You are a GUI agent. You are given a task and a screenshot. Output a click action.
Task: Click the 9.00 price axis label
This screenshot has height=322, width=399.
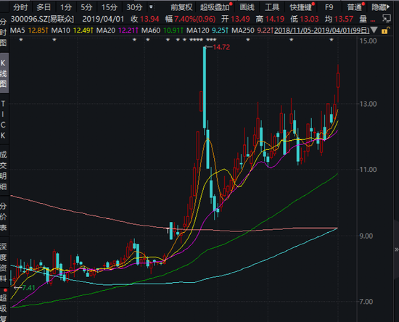pyautogui.click(x=366, y=236)
